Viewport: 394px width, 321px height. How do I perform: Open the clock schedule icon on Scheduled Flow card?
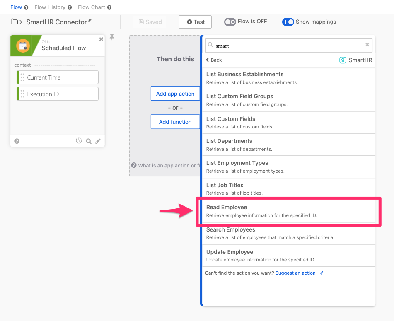tap(79, 140)
